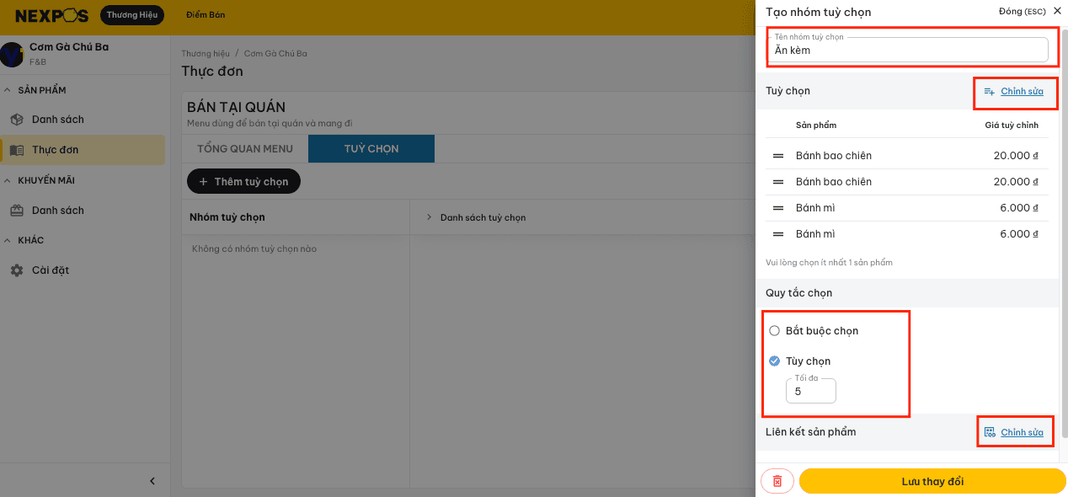The height and width of the screenshot is (497, 1068).
Task: Select the Tùy chọn radio option
Action: coord(775,361)
